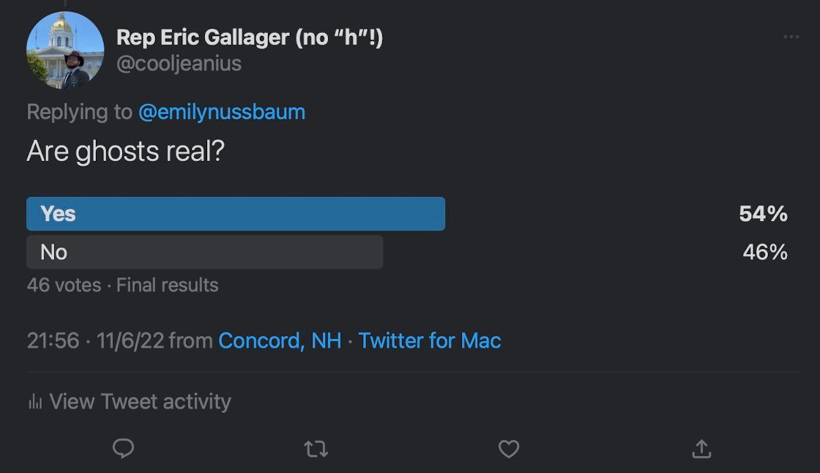The width and height of the screenshot is (820, 473).
Task: Open the share tweet upload icon
Action: (701, 448)
